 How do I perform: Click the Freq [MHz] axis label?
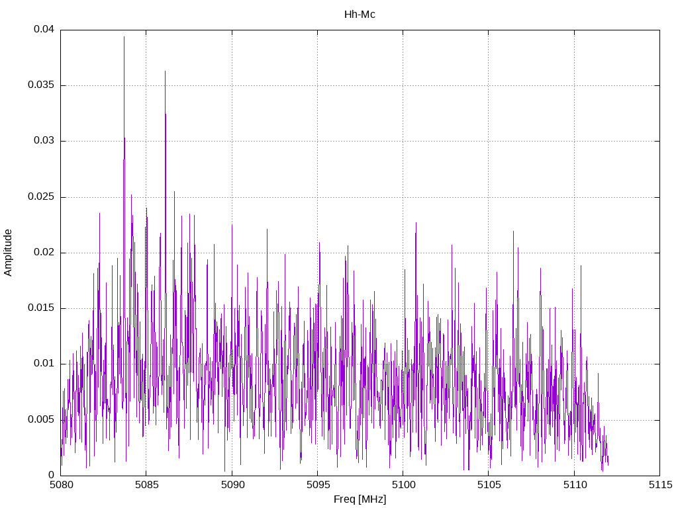point(360,499)
